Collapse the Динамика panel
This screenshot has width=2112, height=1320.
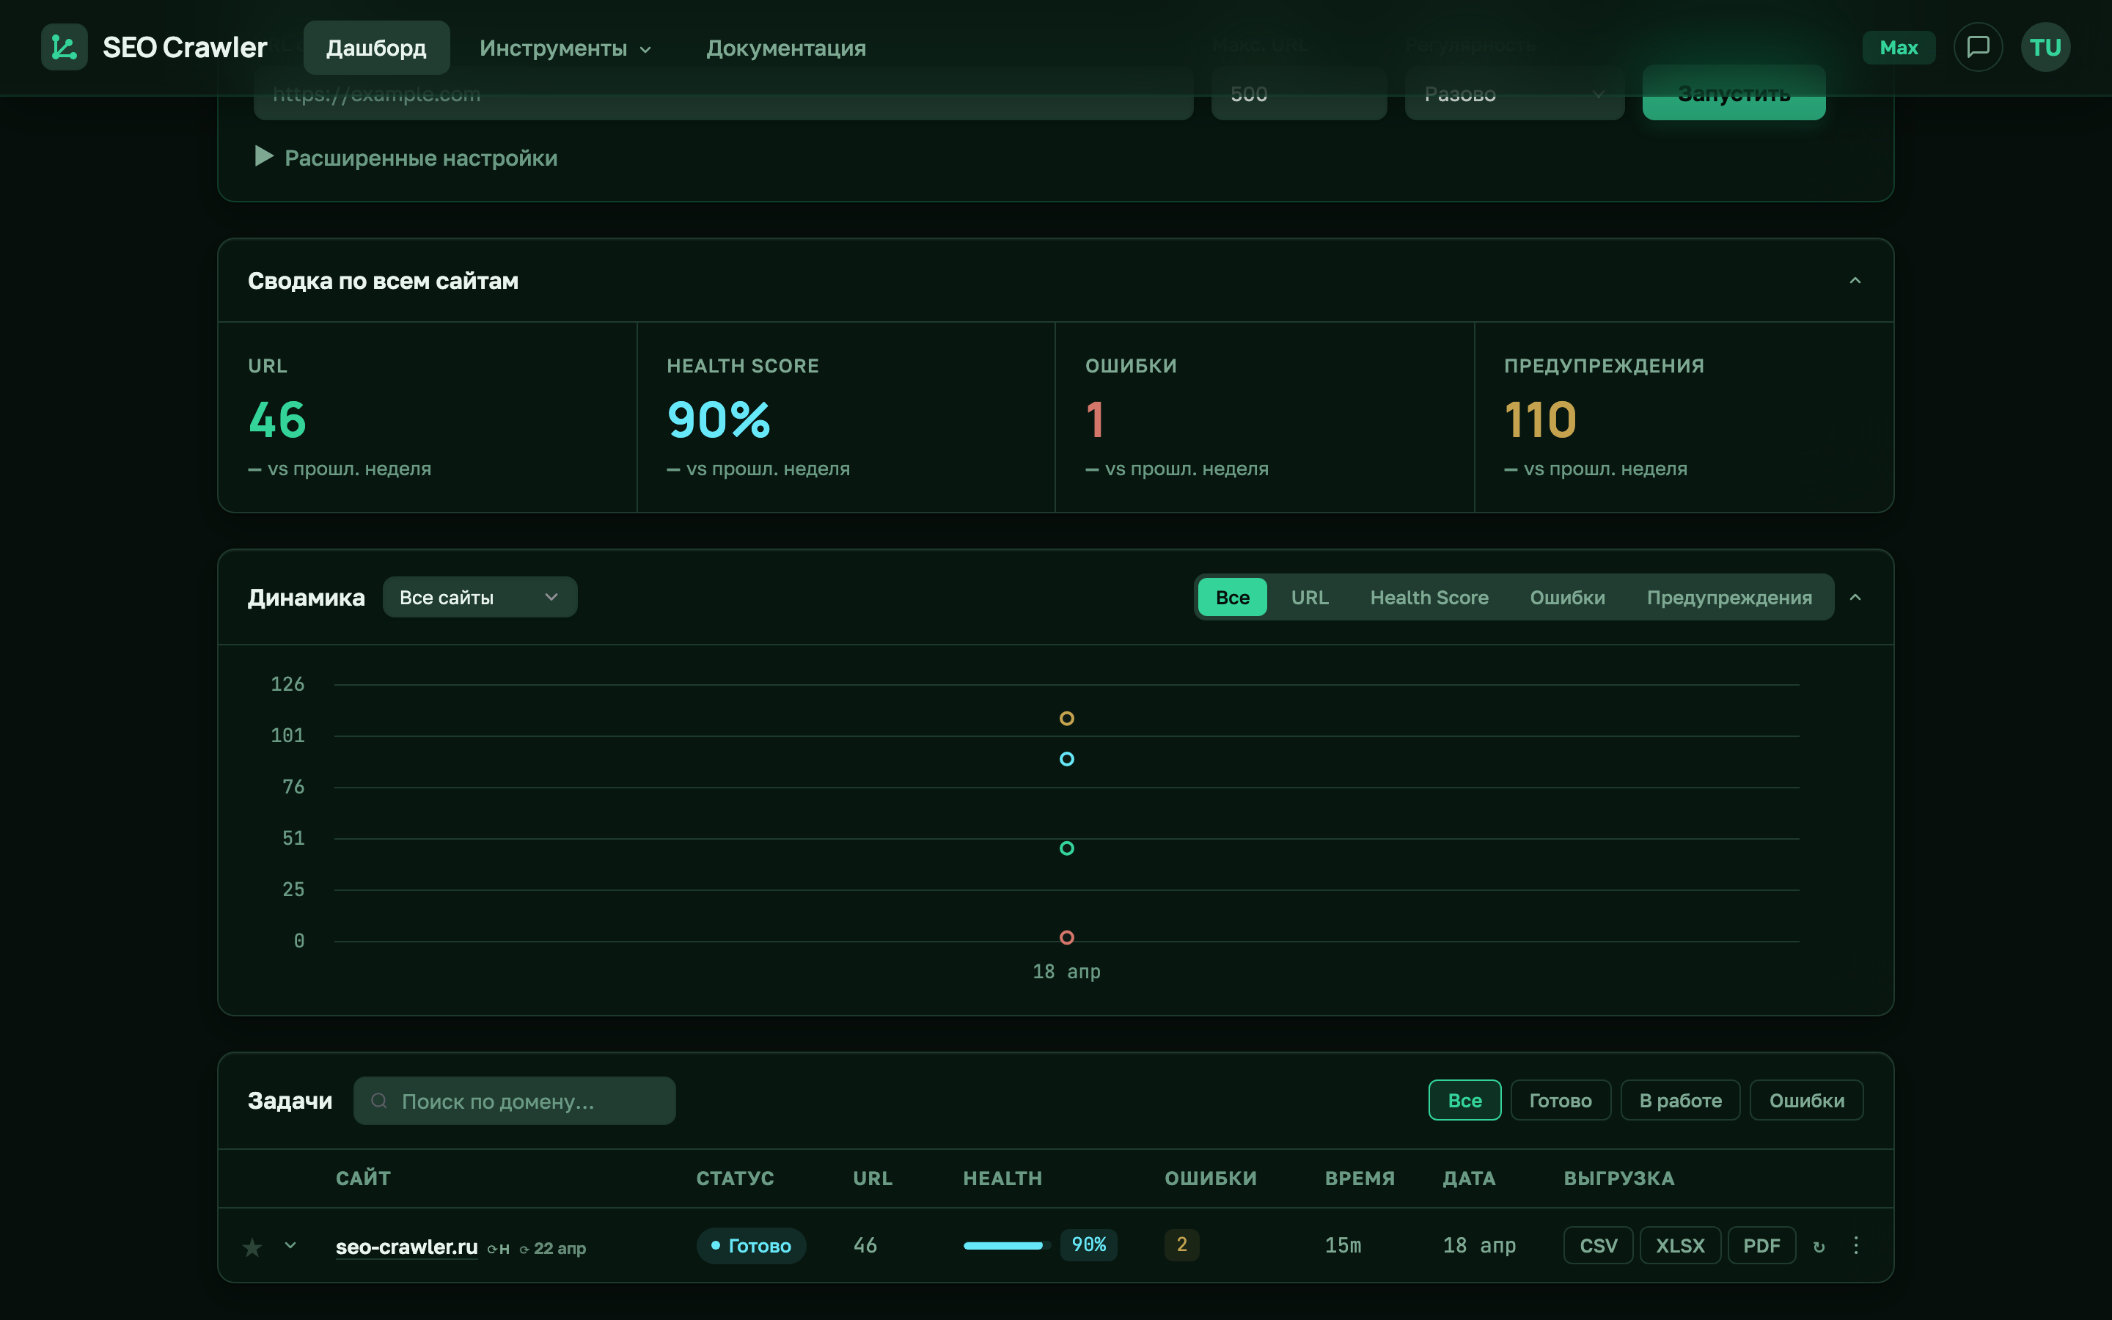pyautogui.click(x=1855, y=597)
